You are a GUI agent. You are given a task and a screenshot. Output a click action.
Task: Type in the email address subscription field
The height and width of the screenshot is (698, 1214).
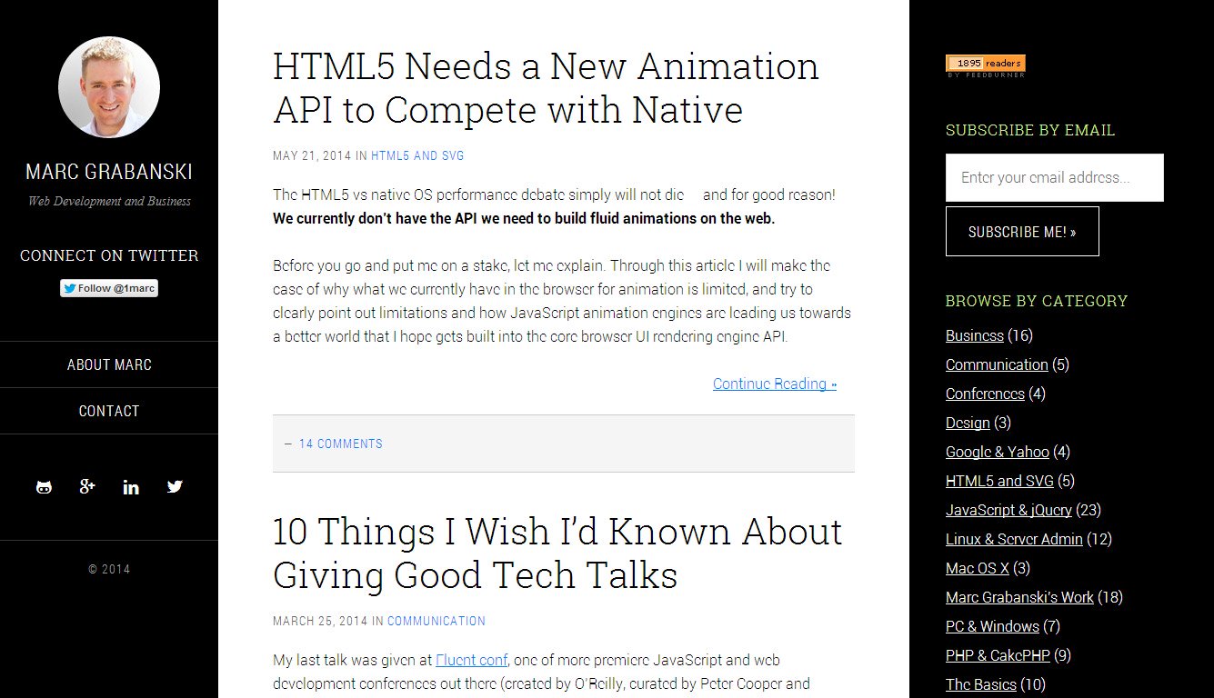1054,177
